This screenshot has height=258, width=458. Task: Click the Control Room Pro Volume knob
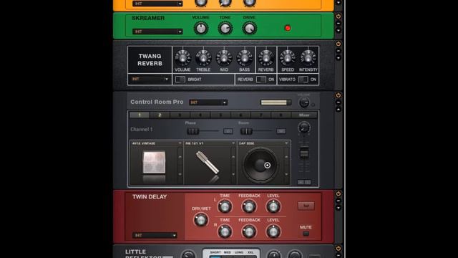(x=304, y=102)
